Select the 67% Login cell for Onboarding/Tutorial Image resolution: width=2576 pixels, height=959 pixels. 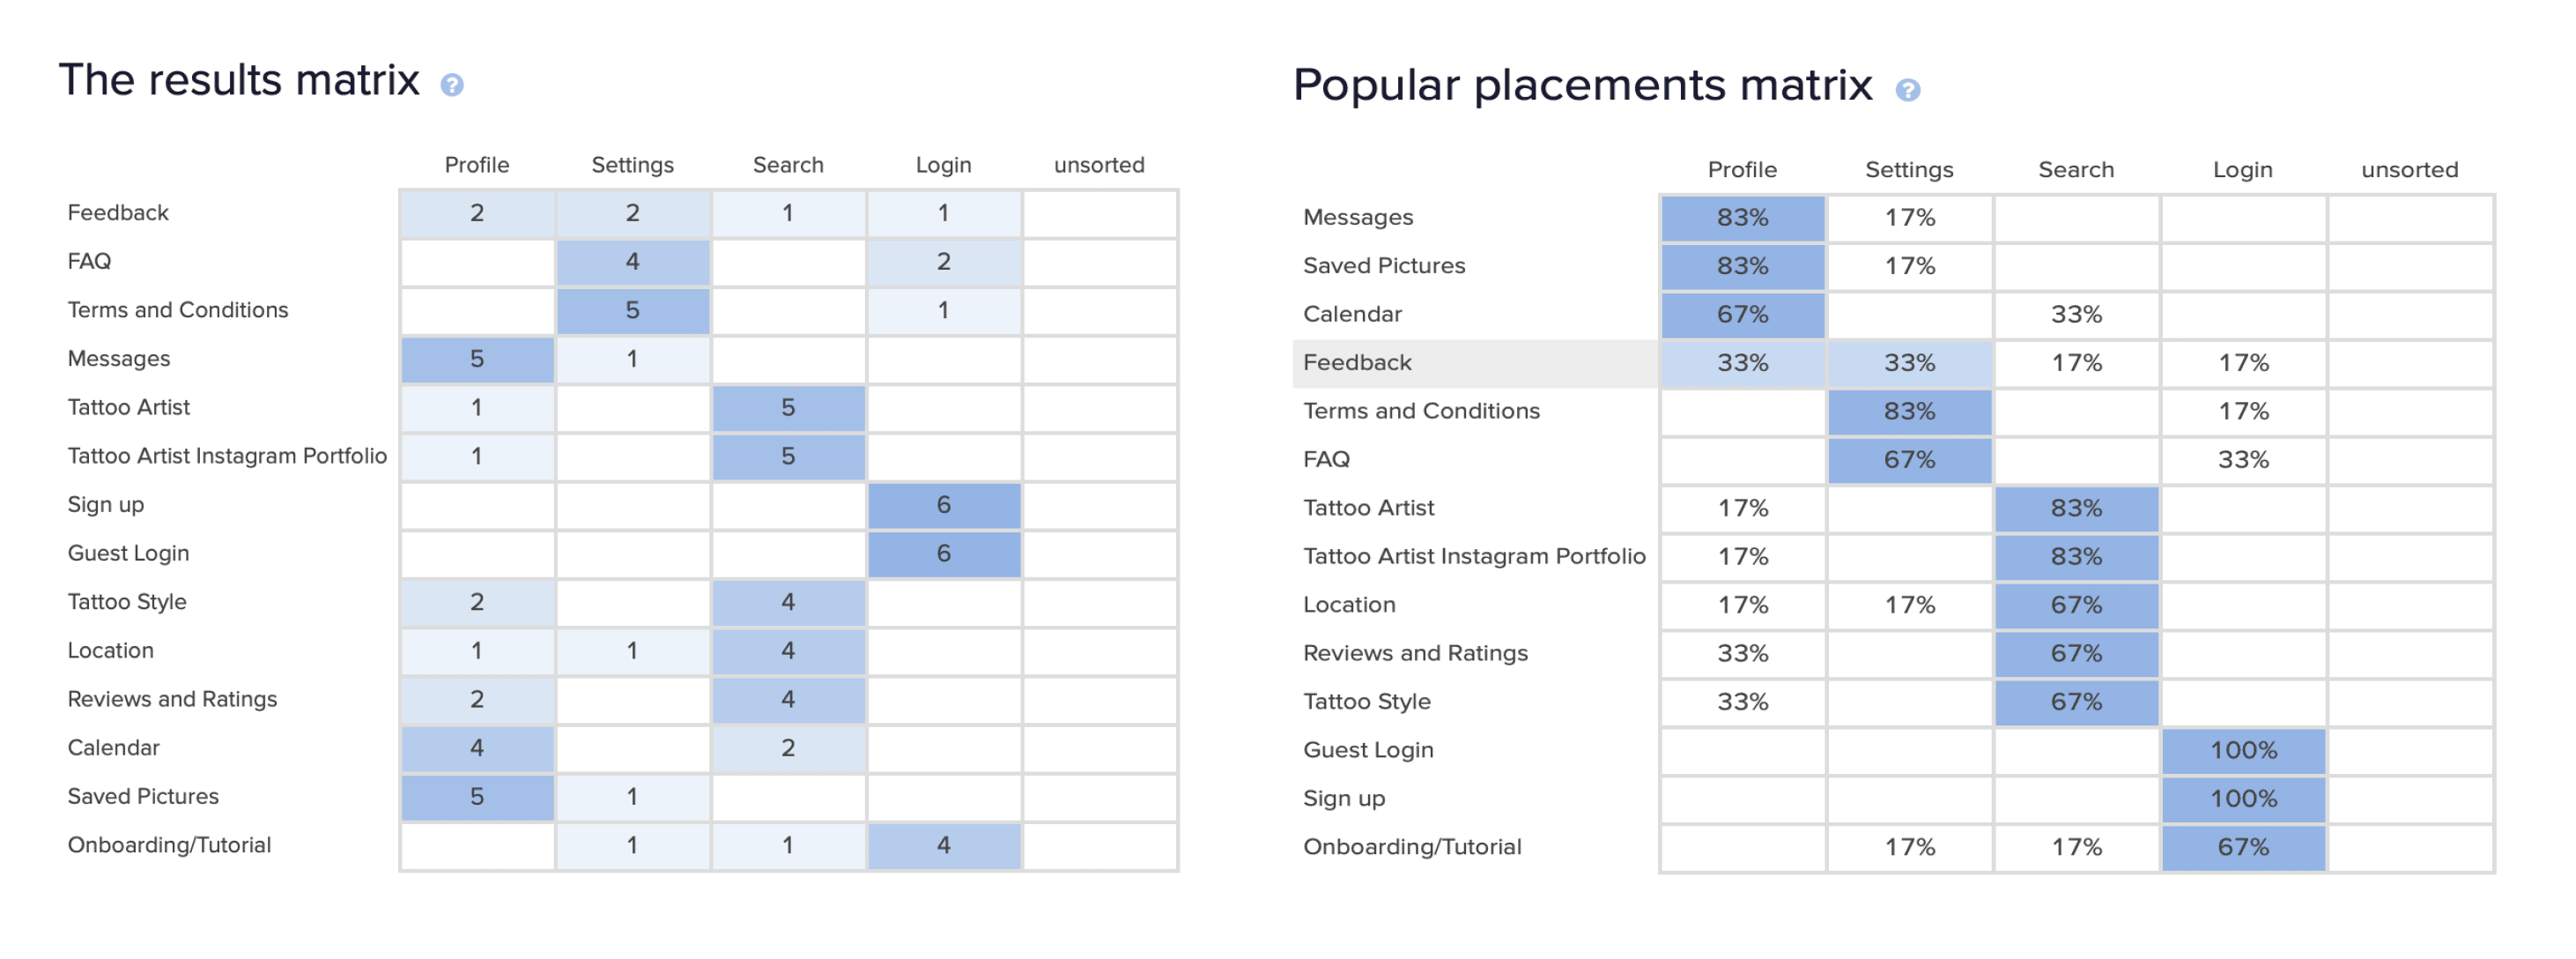[x=2243, y=848]
